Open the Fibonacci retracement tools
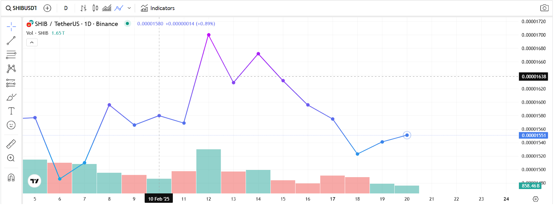The width and height of the screenshot is (554, 210). (x=11, y=55)
